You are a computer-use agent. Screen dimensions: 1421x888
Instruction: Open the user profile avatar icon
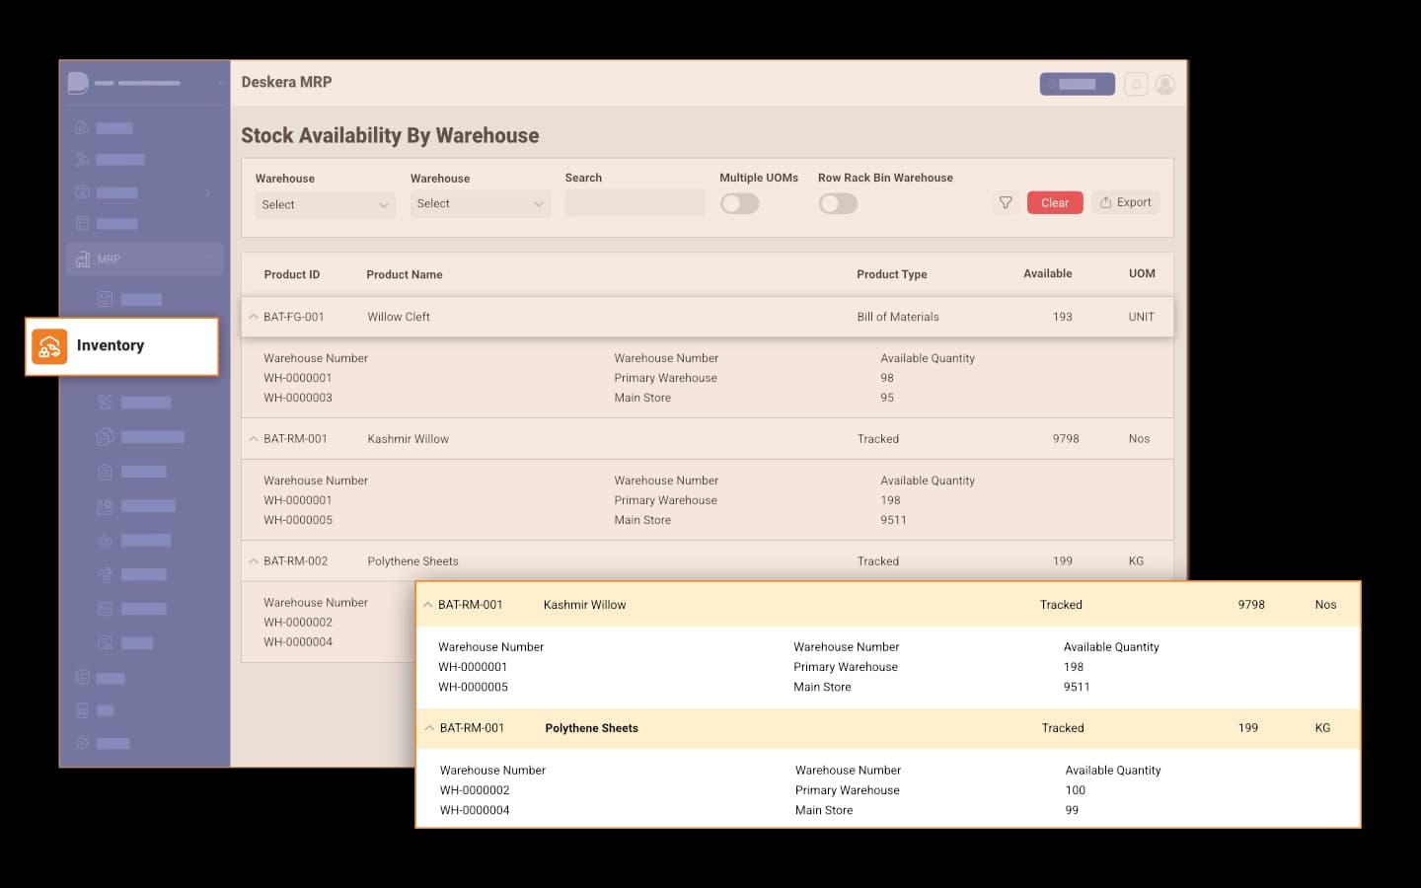1165,85
